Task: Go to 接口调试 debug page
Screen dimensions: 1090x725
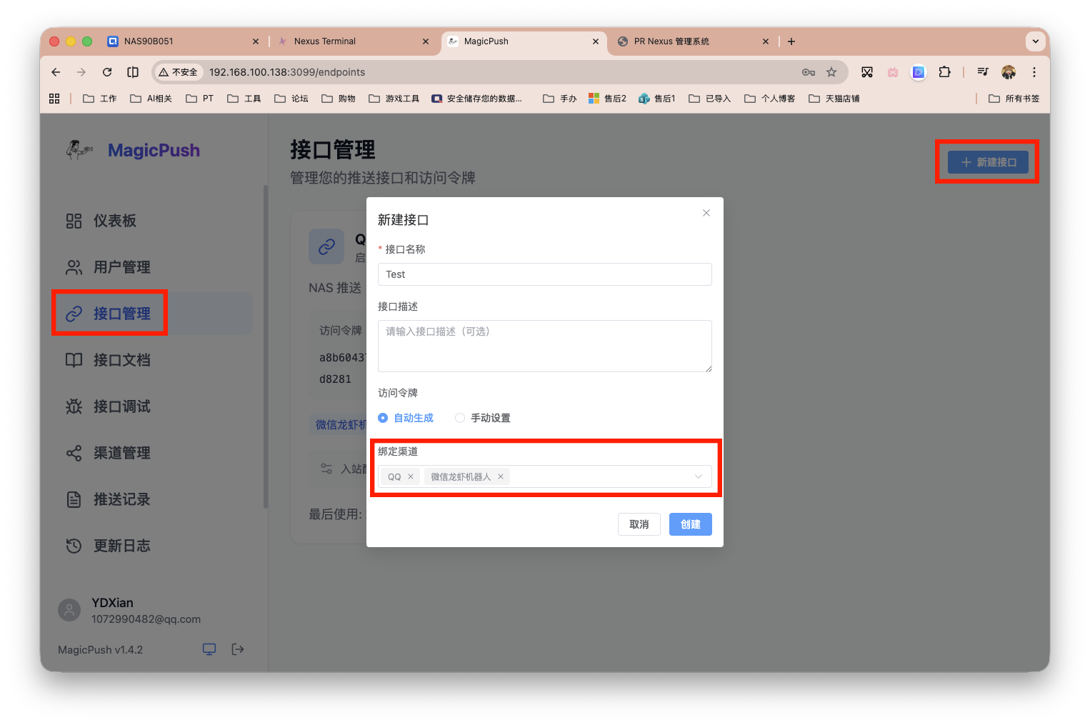Action: tap(121, 406)
